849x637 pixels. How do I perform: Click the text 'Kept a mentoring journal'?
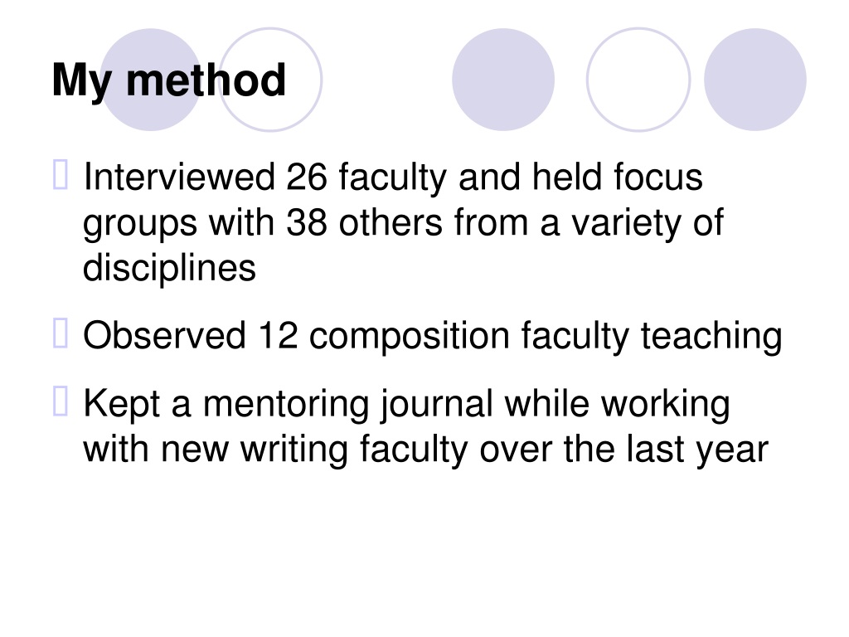(x=288, y=405)
